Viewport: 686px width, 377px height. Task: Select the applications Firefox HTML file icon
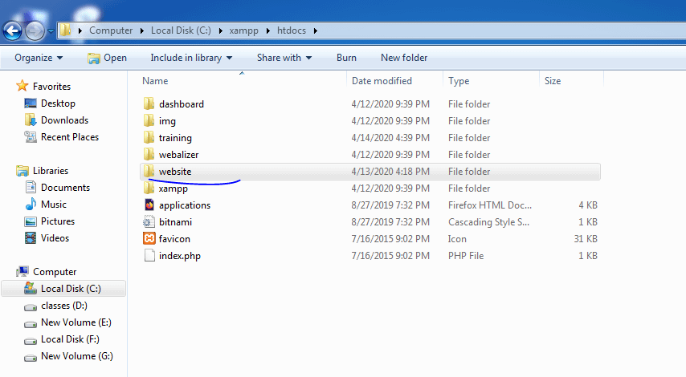149,205
